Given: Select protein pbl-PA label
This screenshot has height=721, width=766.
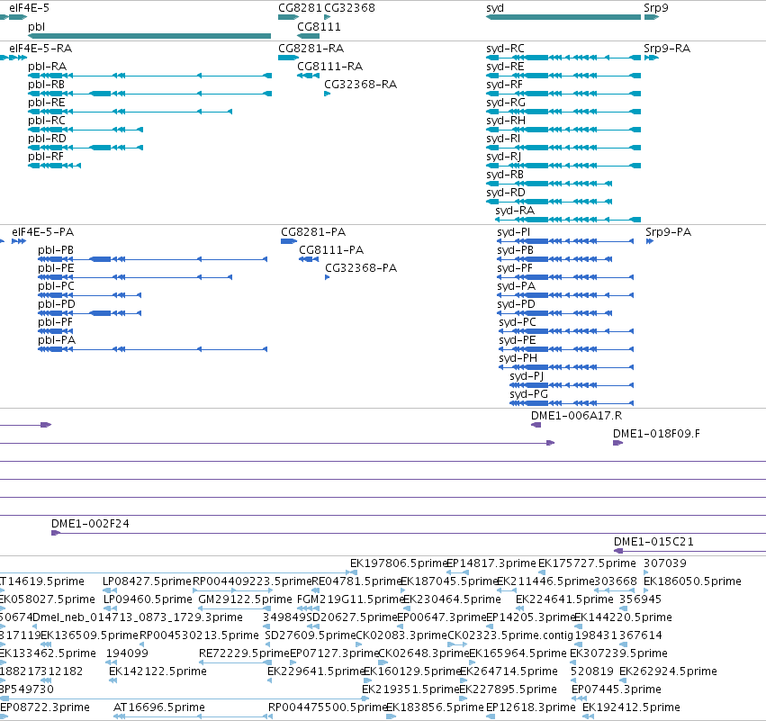Looking at the screenshot, I should 57,340.
